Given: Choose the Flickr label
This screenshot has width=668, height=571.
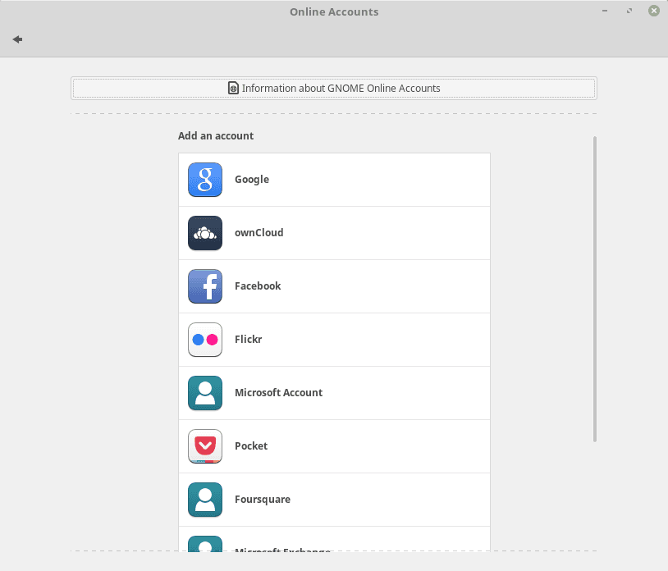Looking at the screenshot, I should [x=249, y=339].
